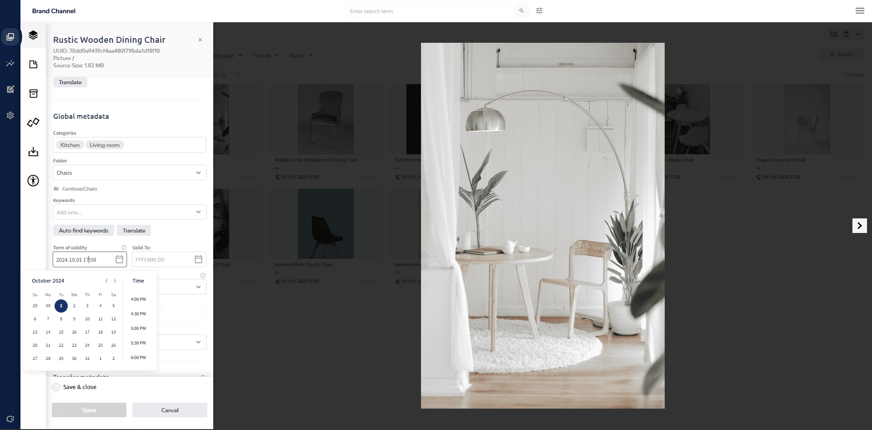Click the Enter search term field

[431, 11]
